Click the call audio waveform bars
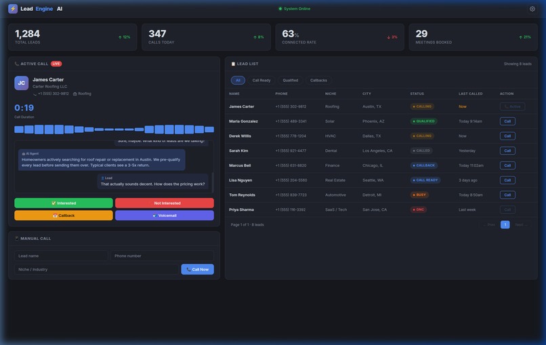The height and width of the screenshot is (345, 546). pos(114,129)
